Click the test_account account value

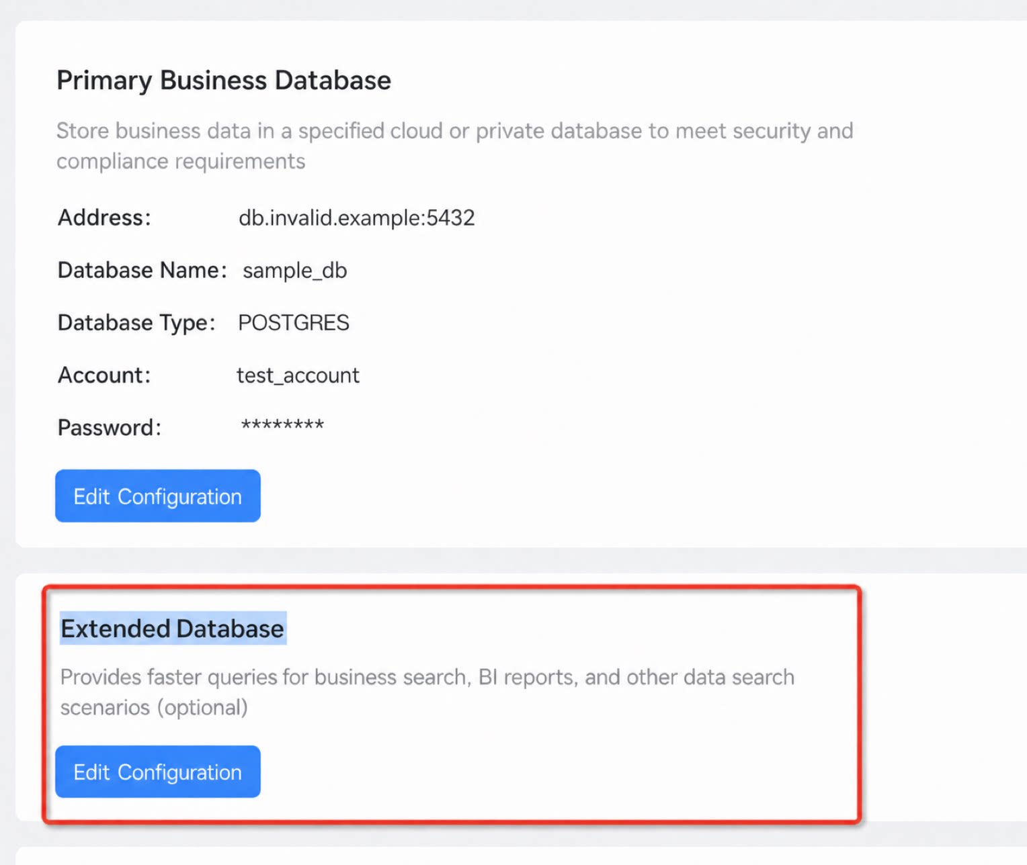click(298, 375)
